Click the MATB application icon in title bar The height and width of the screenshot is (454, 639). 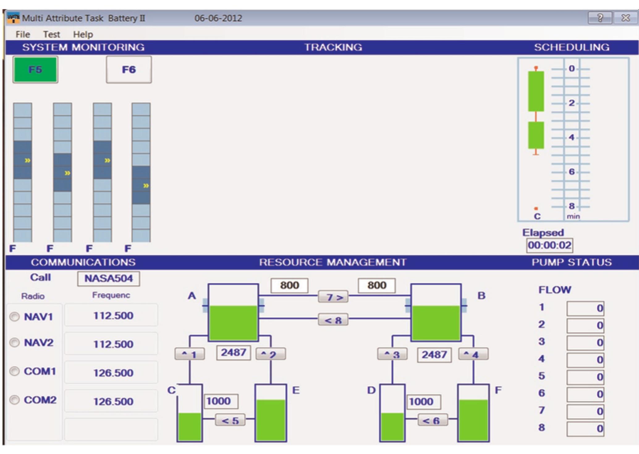point(13,18)
